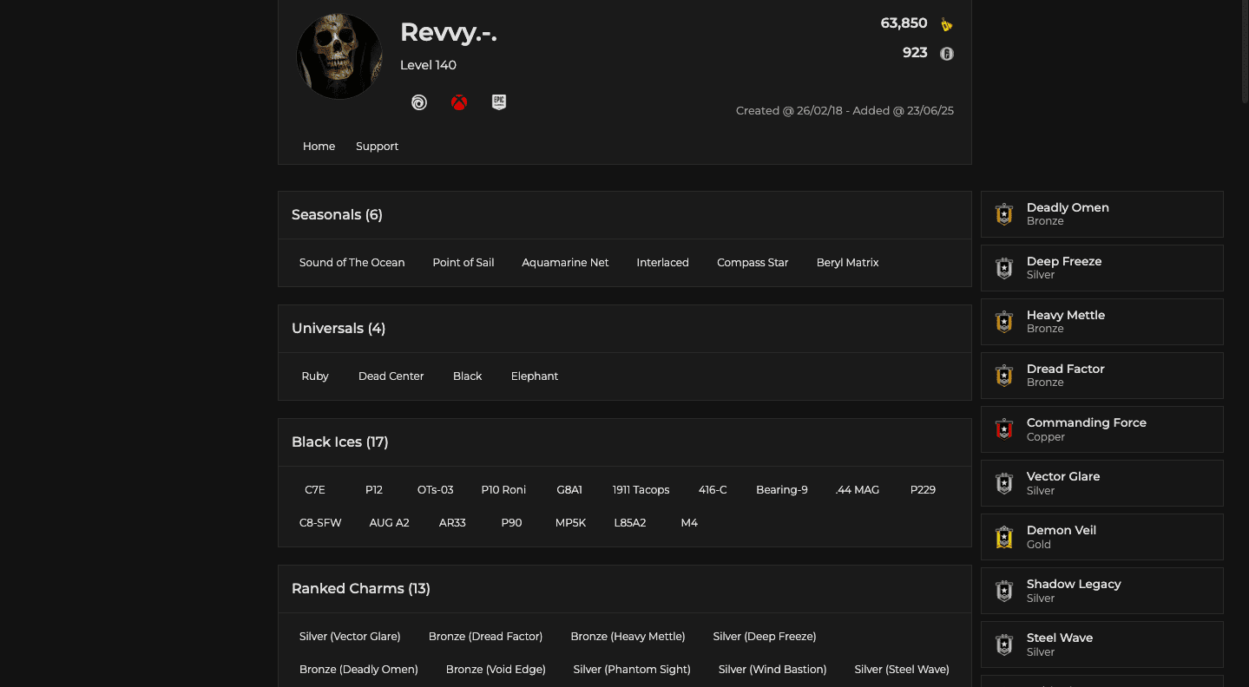Choose the 1911 Tacops Black Ice
The width and height of the screenshot is (1249, 687).
(641, 489)
